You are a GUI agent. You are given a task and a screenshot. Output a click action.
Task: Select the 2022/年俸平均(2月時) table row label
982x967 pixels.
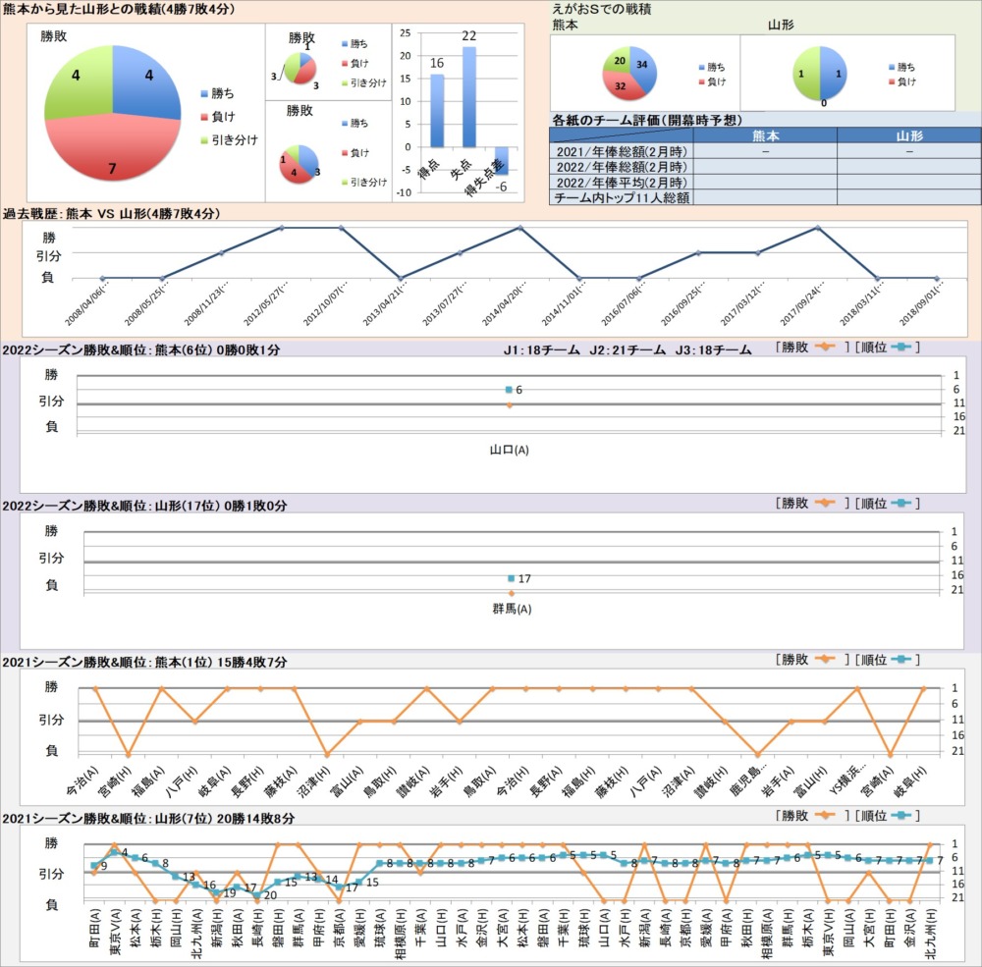point(621,183)
